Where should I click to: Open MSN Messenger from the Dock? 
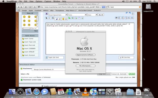pos(69,92)
